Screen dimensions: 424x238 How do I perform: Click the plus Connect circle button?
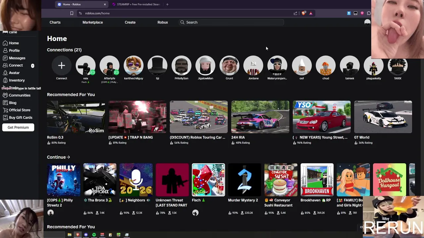[61, 65]
